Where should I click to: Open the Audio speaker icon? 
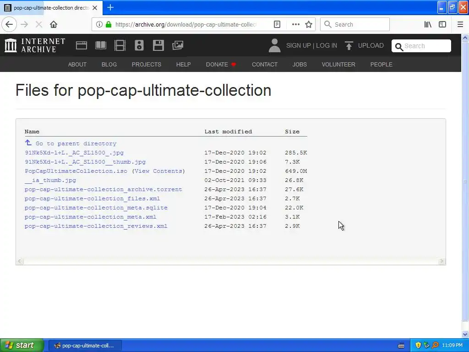[139, 45]
